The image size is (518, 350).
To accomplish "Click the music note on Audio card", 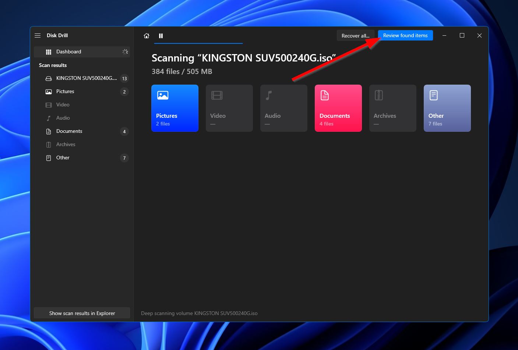I will pyautogui.click(x=269, y=95).
